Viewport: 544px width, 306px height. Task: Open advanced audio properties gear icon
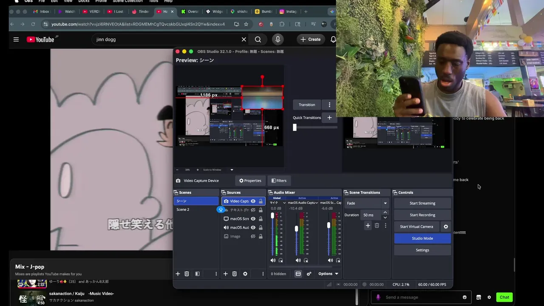pos(309,274)
